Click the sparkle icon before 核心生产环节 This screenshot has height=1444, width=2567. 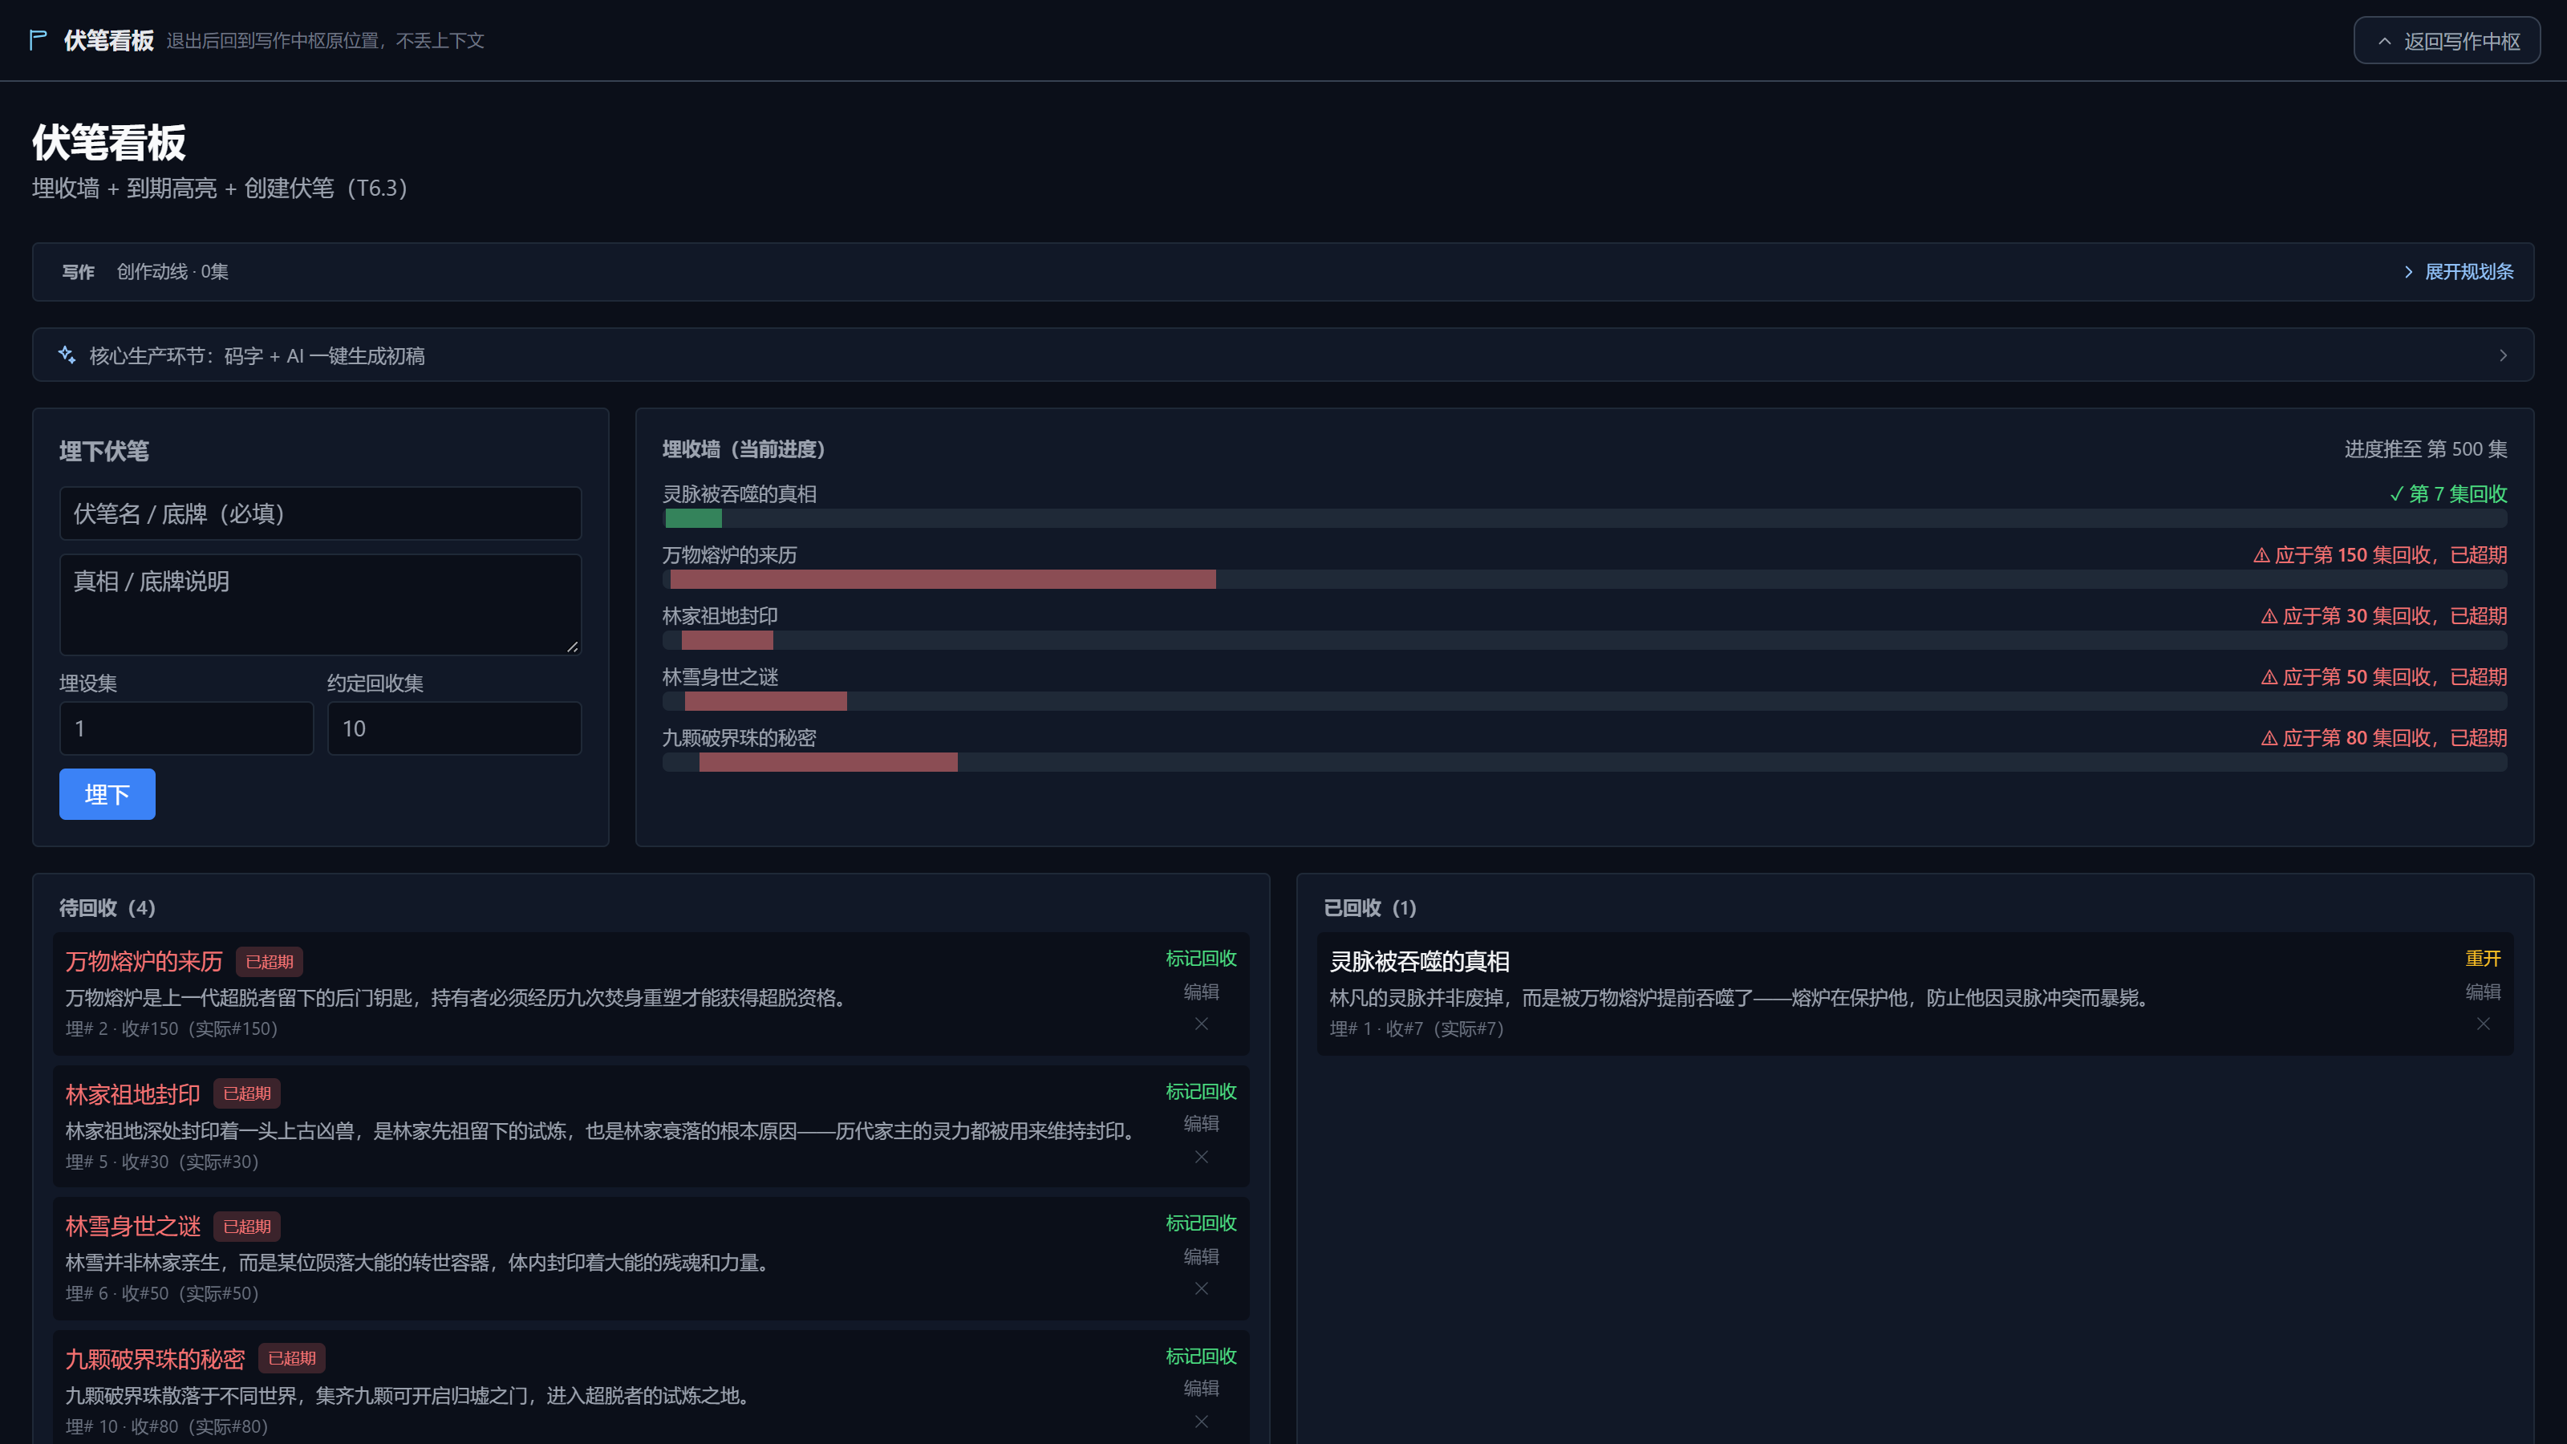click(67, 355)
